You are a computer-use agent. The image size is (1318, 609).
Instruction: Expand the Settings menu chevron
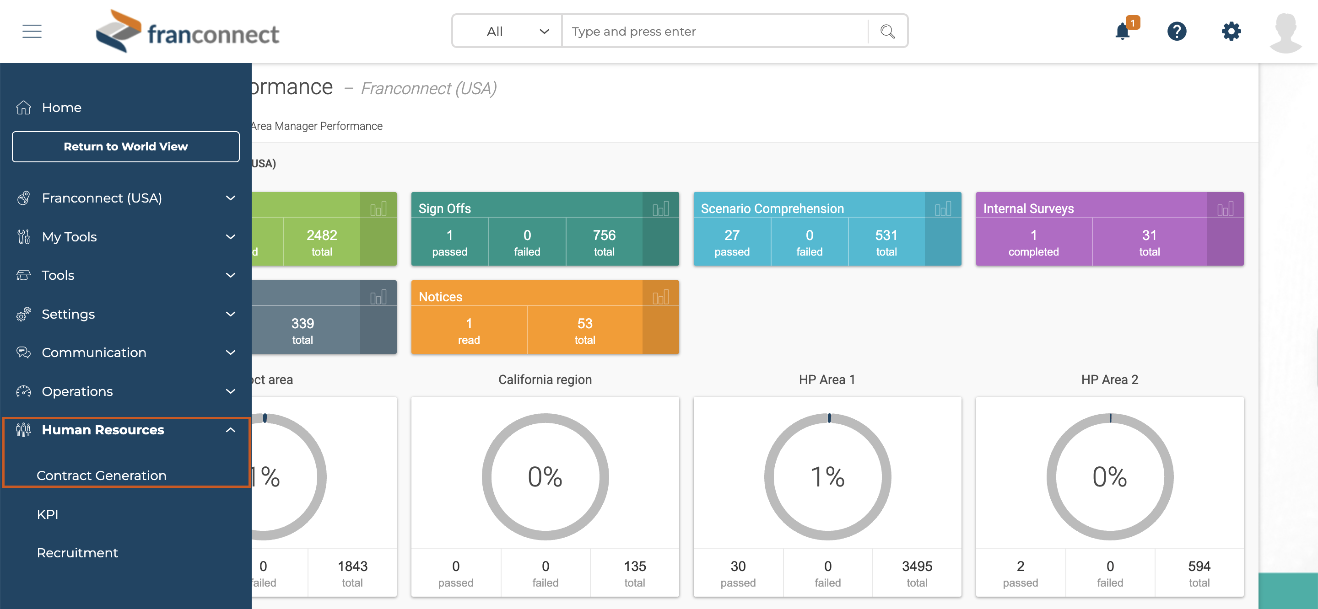(231, 314)
